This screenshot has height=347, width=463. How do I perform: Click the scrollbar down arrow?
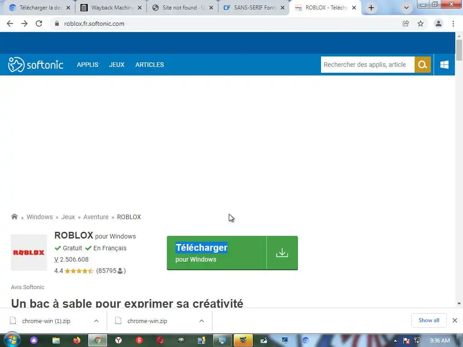pyautogui.click(x=459, y=304)
